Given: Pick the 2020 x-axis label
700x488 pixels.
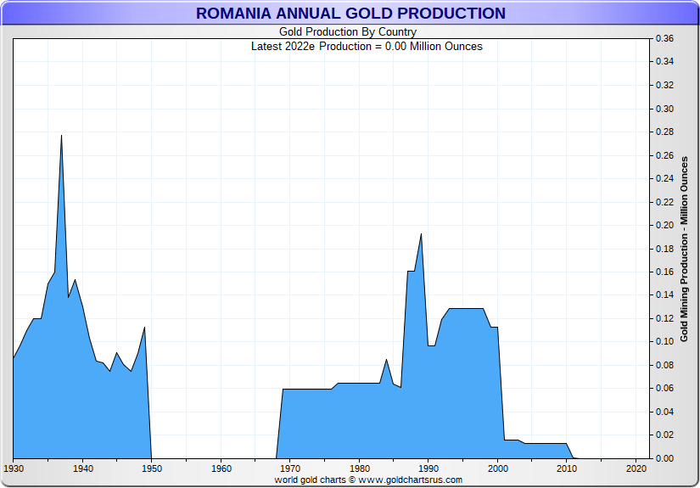Looking at the screenshot, I should (x=636, y=468).
